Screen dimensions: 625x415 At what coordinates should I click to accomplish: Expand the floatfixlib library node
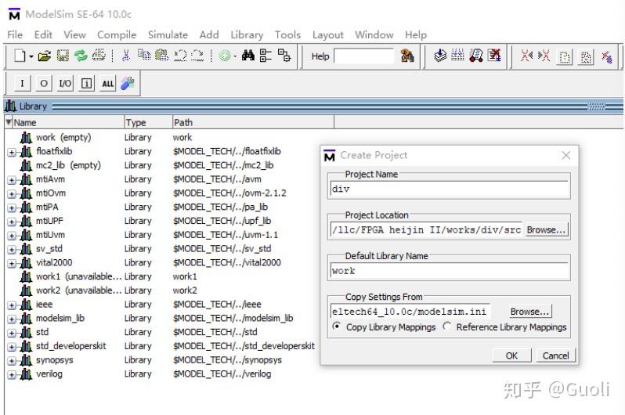[x=12, y=152]
